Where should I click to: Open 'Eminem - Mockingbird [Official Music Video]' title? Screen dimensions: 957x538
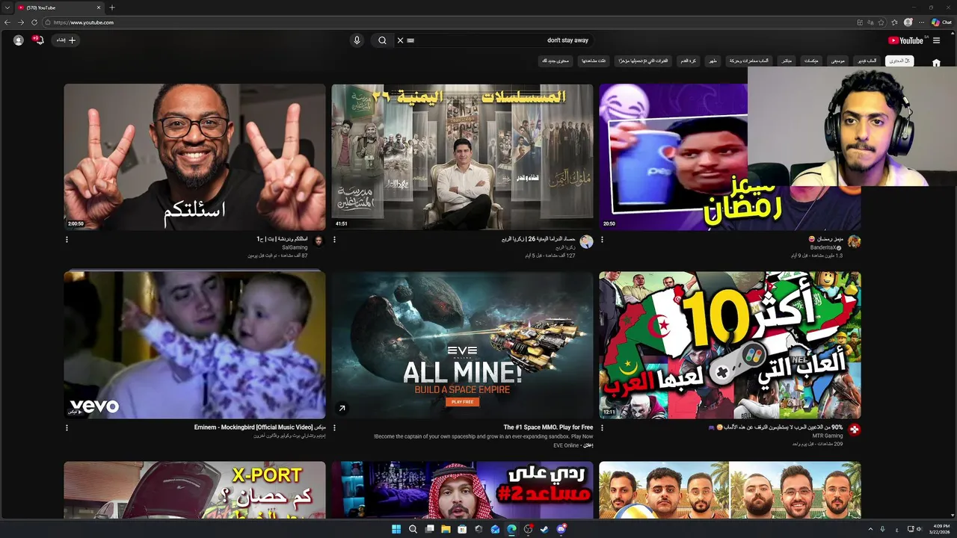coord(260,427)
